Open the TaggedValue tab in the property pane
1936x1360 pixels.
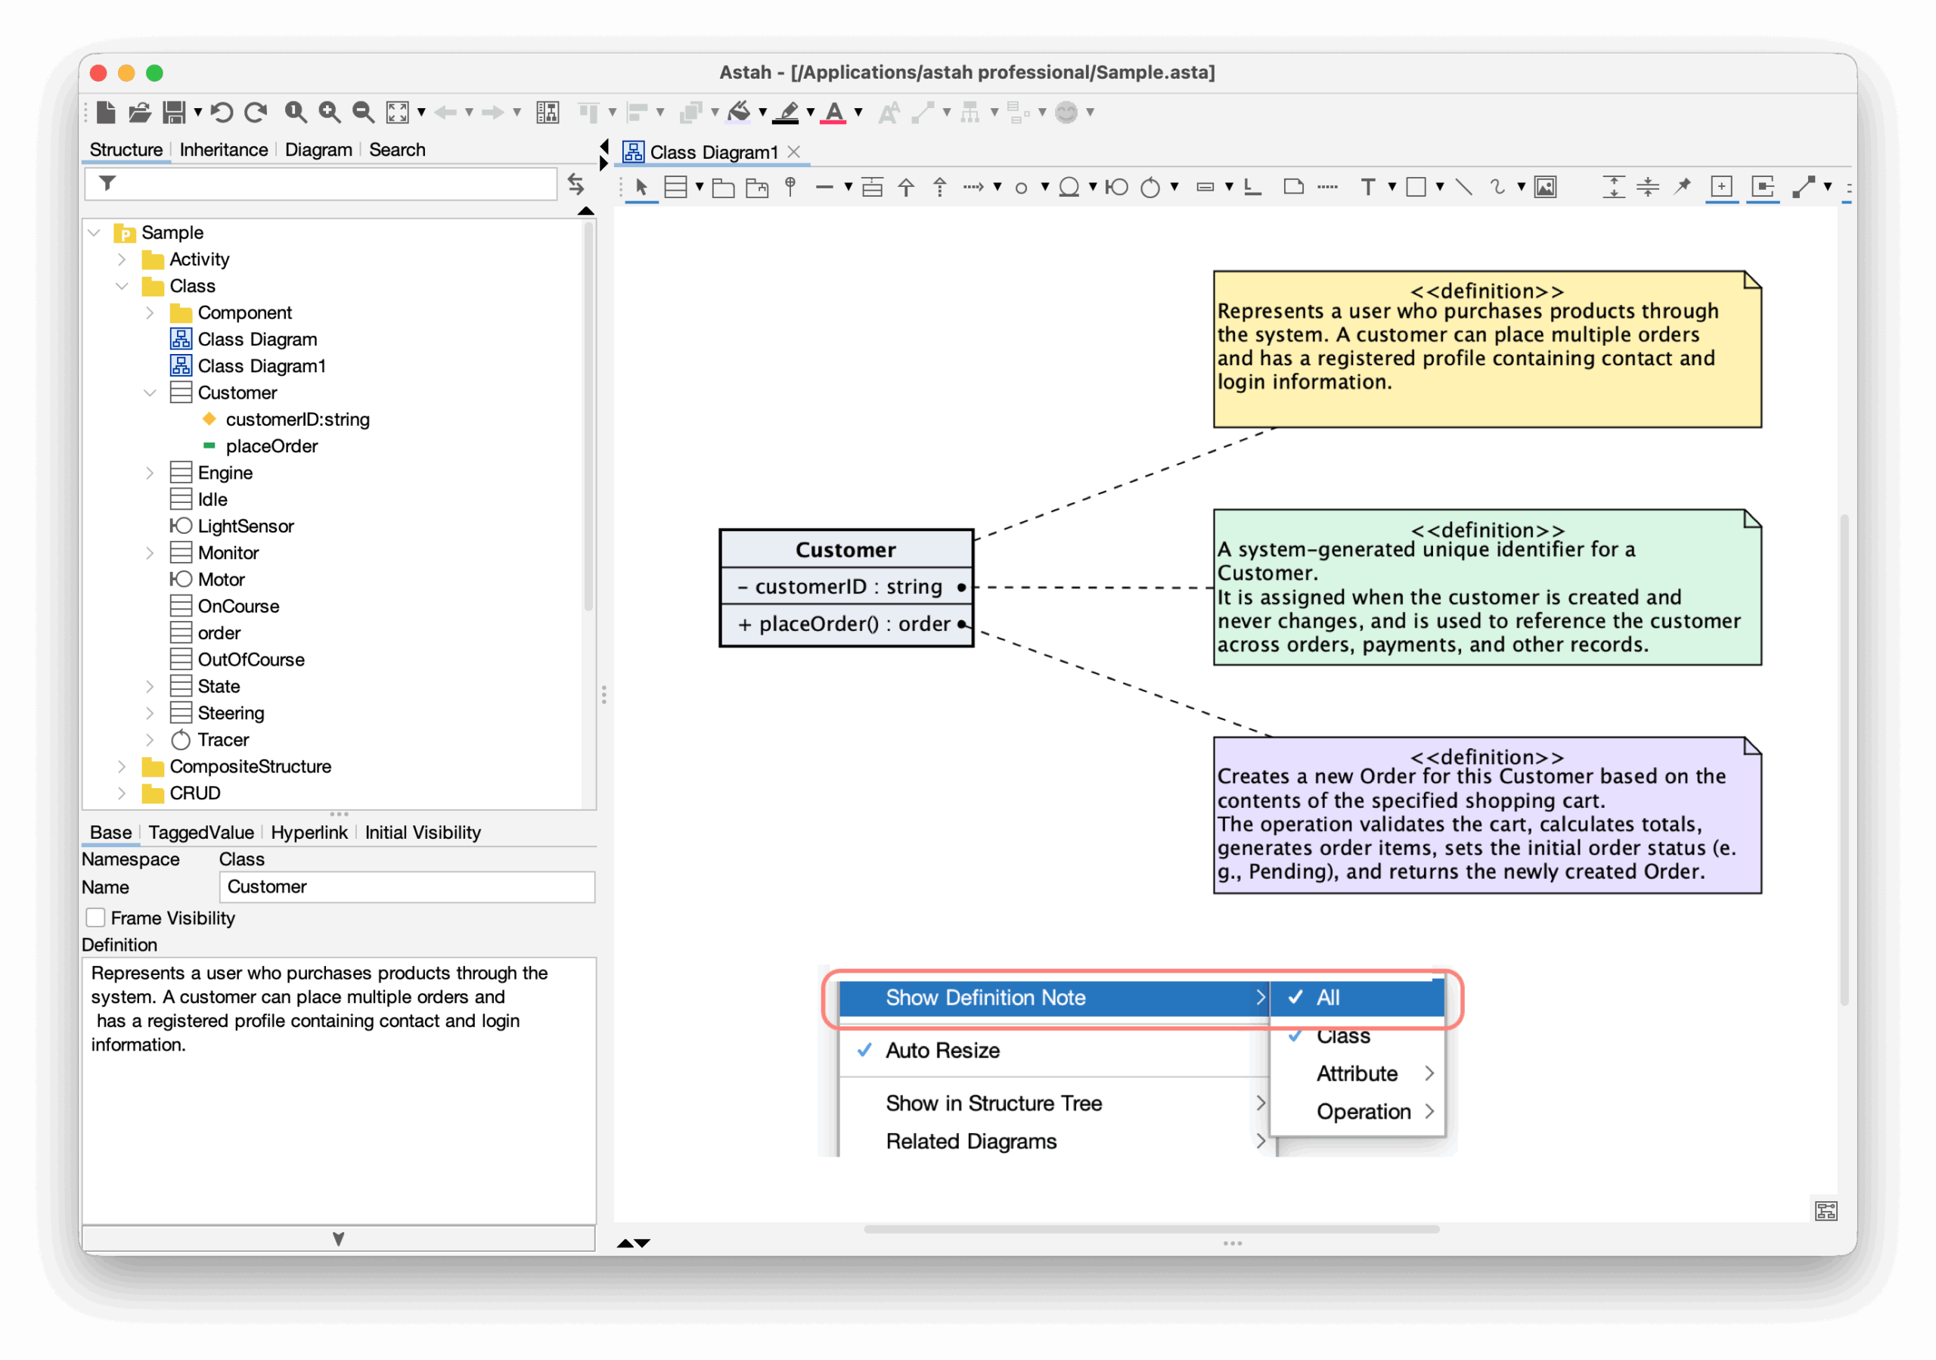pyautogui.click(x=200, y=832)
